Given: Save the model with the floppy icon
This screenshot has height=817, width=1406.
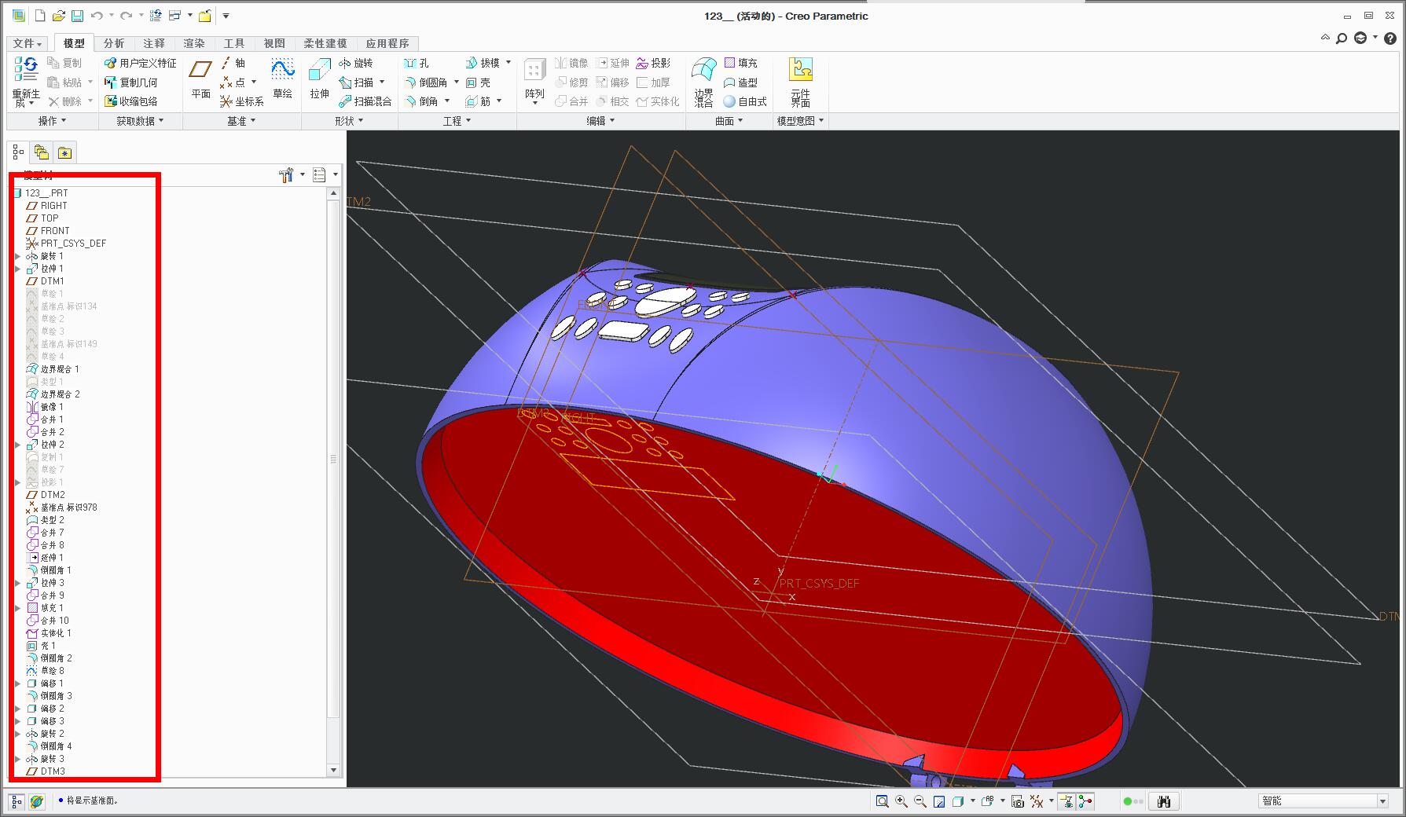Looking at the screenshot, I should click(77, 16).
